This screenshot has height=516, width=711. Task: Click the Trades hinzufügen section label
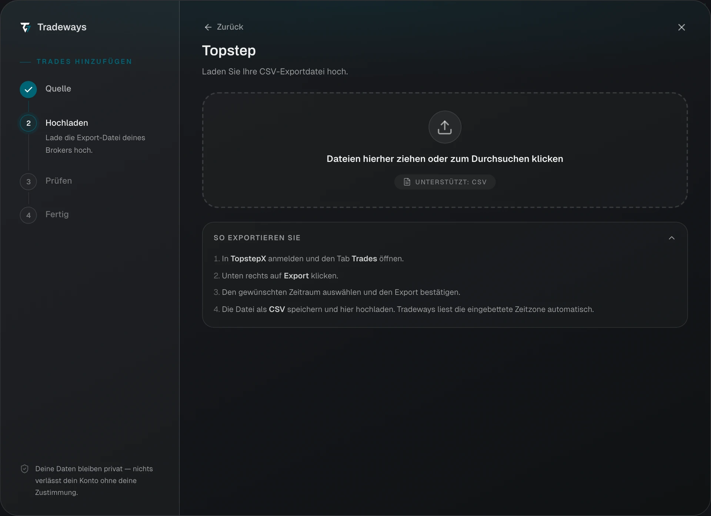coord(84,61)
